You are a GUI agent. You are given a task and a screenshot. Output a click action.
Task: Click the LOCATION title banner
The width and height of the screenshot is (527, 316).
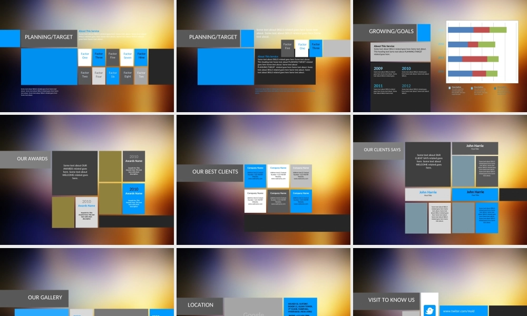pyautogui.click(x=200, y=305)
